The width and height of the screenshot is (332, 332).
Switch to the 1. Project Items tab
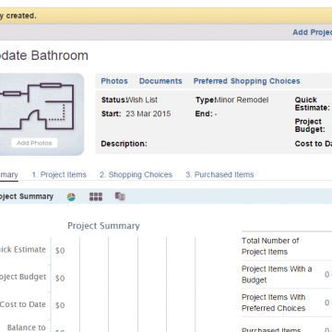[59, 174]
